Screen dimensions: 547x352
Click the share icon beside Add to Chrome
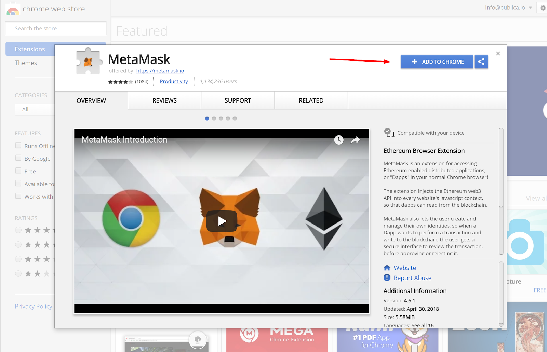click(481, 62)
